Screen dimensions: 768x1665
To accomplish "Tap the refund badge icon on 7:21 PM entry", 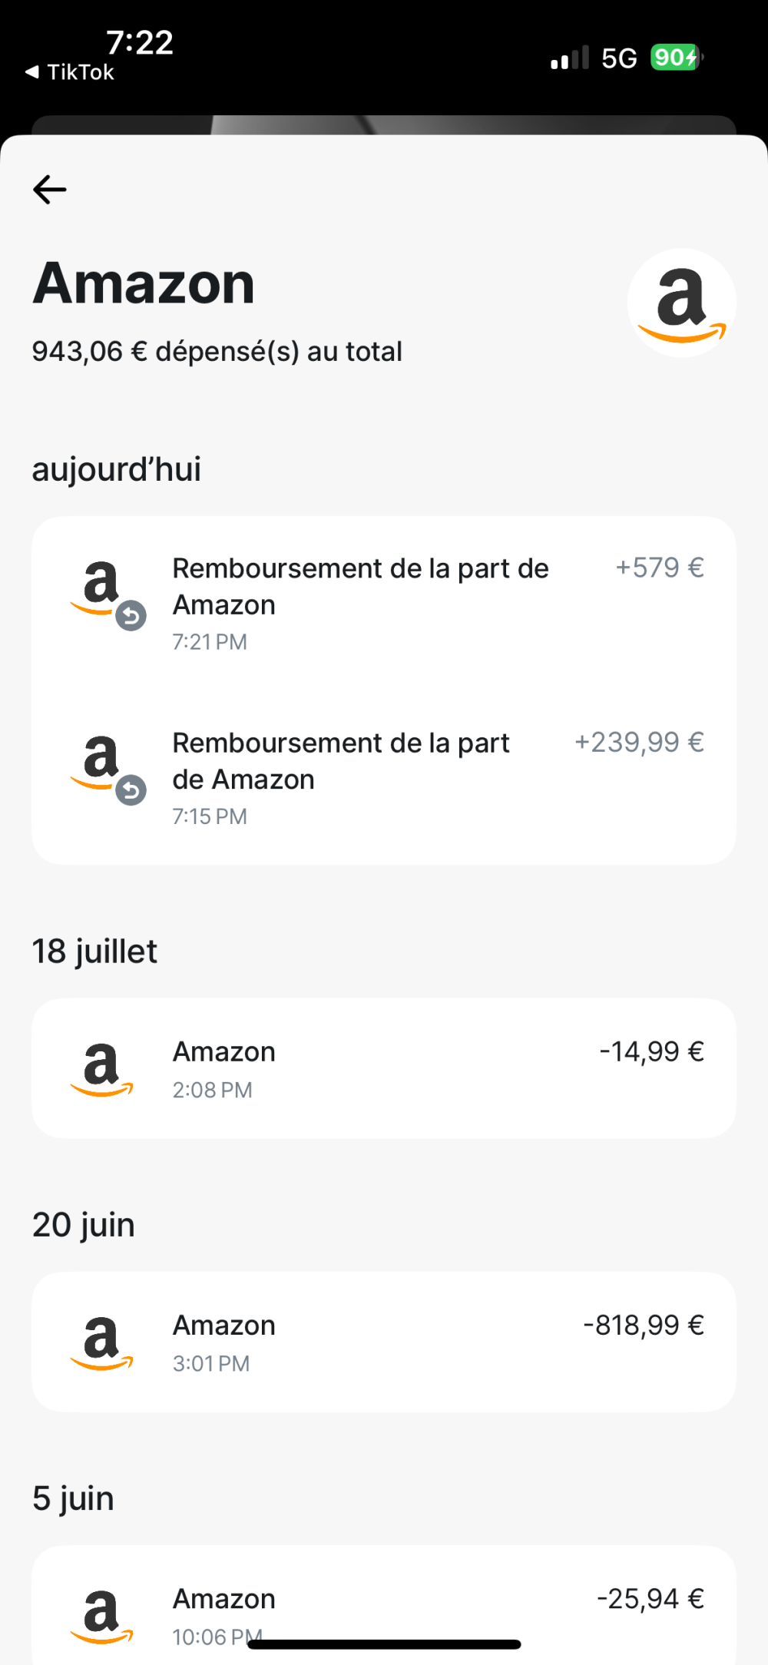I will [131, 616].
